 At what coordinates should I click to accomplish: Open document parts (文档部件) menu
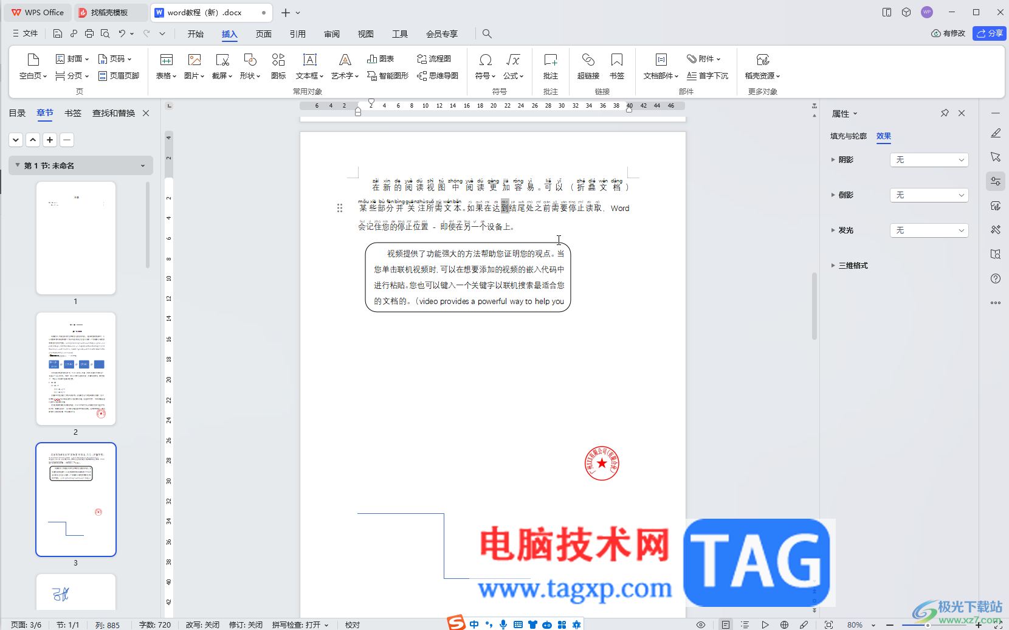pos(661,66)
